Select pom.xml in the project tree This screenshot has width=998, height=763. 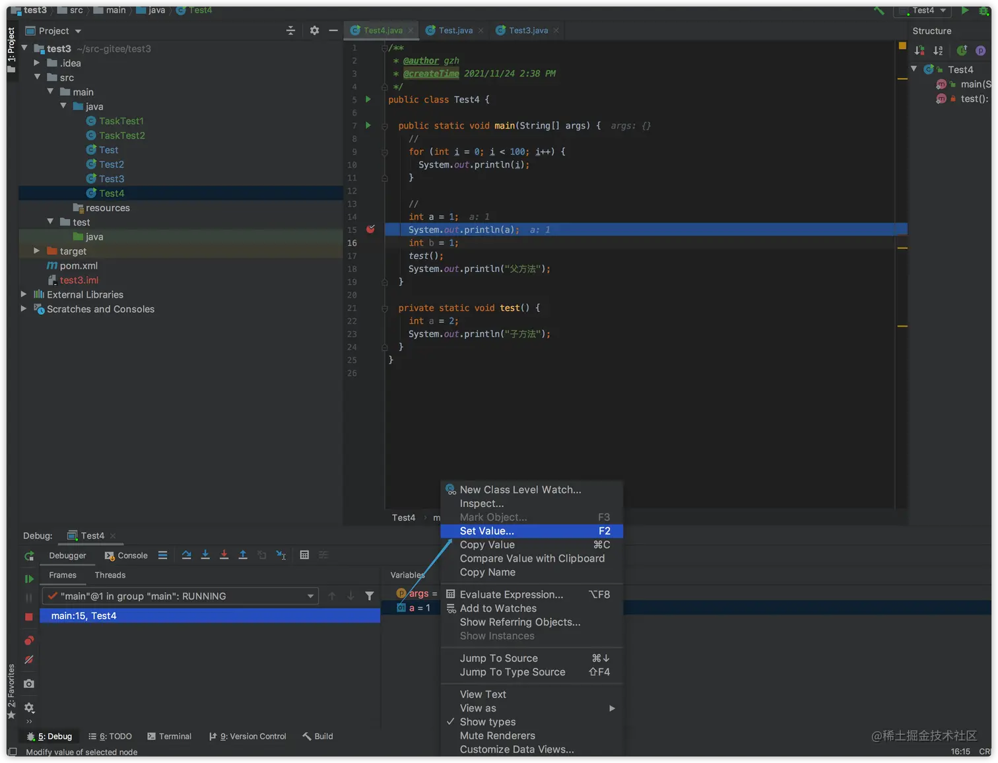(x=79, y=266)
